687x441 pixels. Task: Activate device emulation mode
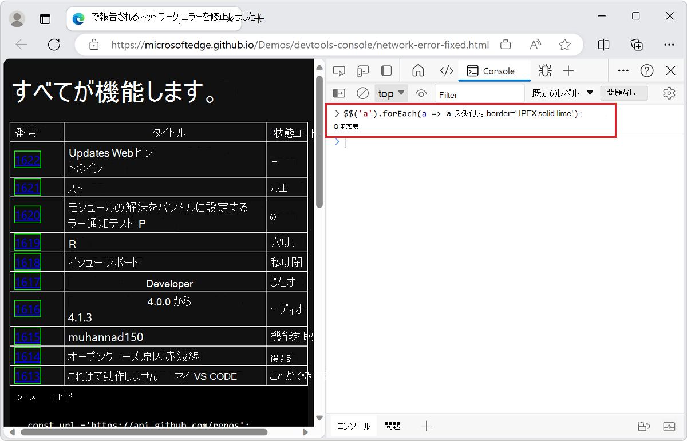click(362, 70)
